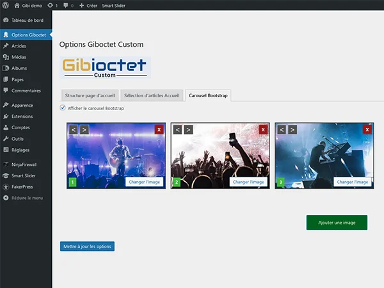Open NinjaFirewall in sidebar
The height and width of the screenshot is (288, 384).
coord(26,164)
